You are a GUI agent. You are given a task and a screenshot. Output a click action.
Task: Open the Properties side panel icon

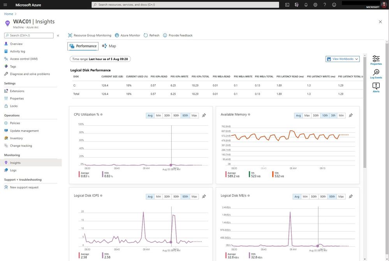[x=376, y=60]
